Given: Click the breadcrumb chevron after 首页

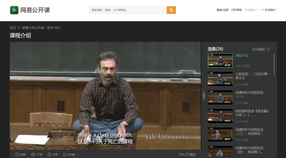Looking at the screenshot, I should point(19,28).
